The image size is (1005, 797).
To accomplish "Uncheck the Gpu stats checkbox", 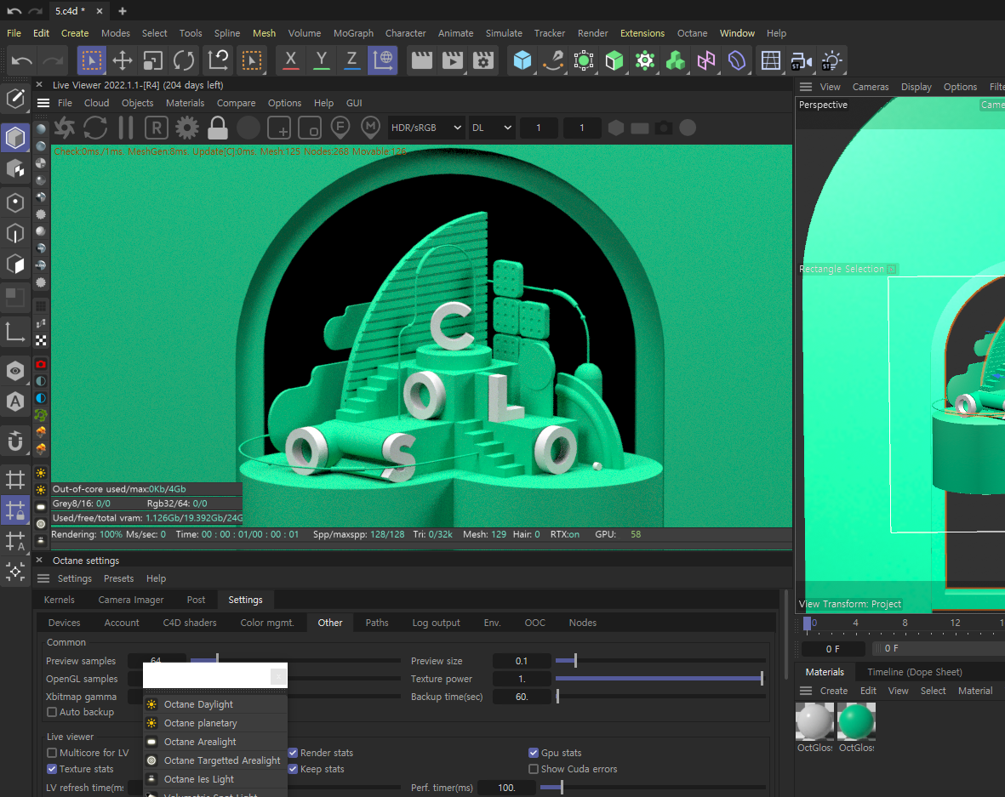I will [x=534, y=753].
